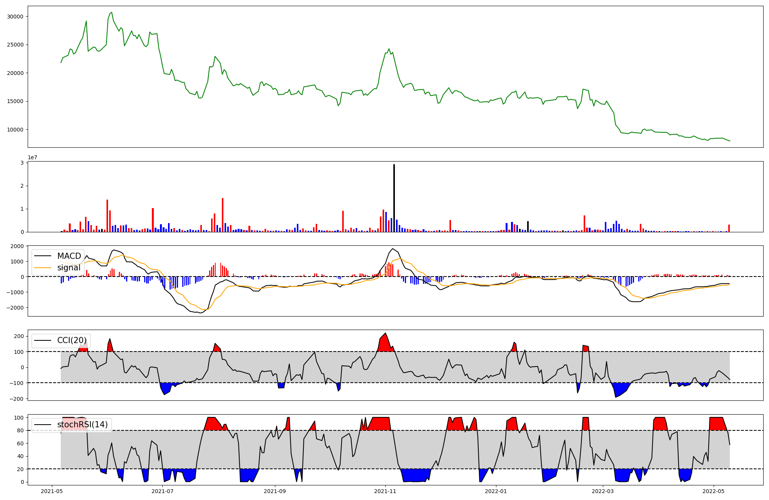Click the 1e7 volume exponent label
This screenshot has width=769, height=500.
click(x=32, y=157)
